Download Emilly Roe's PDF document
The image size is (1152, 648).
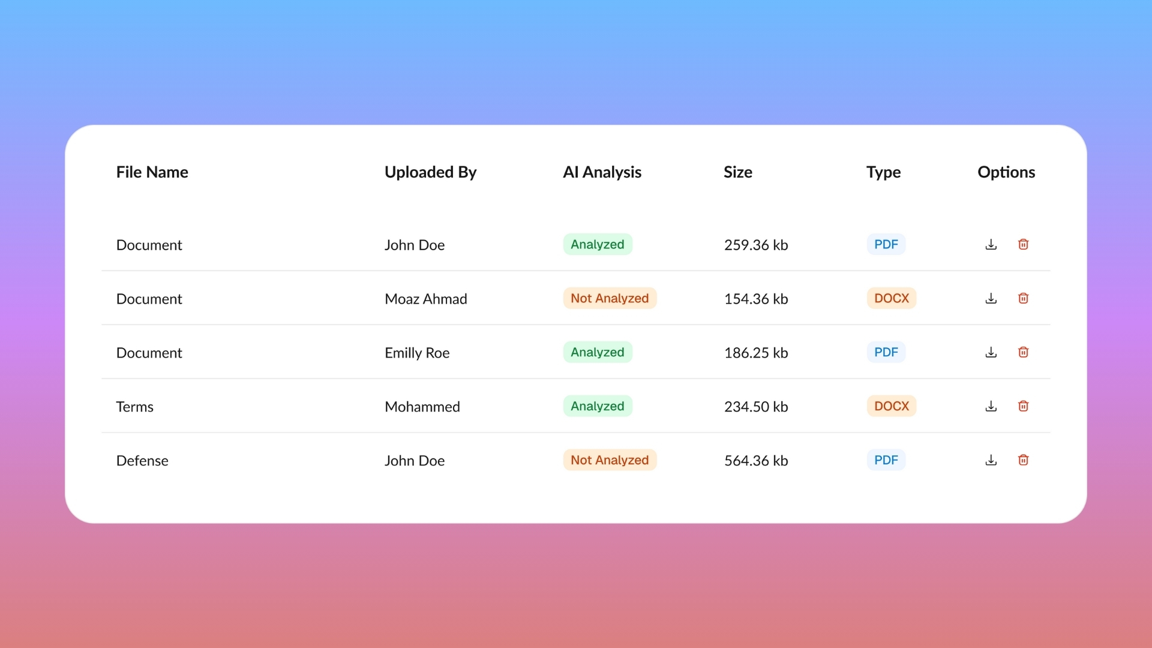(x=991, y=352)
